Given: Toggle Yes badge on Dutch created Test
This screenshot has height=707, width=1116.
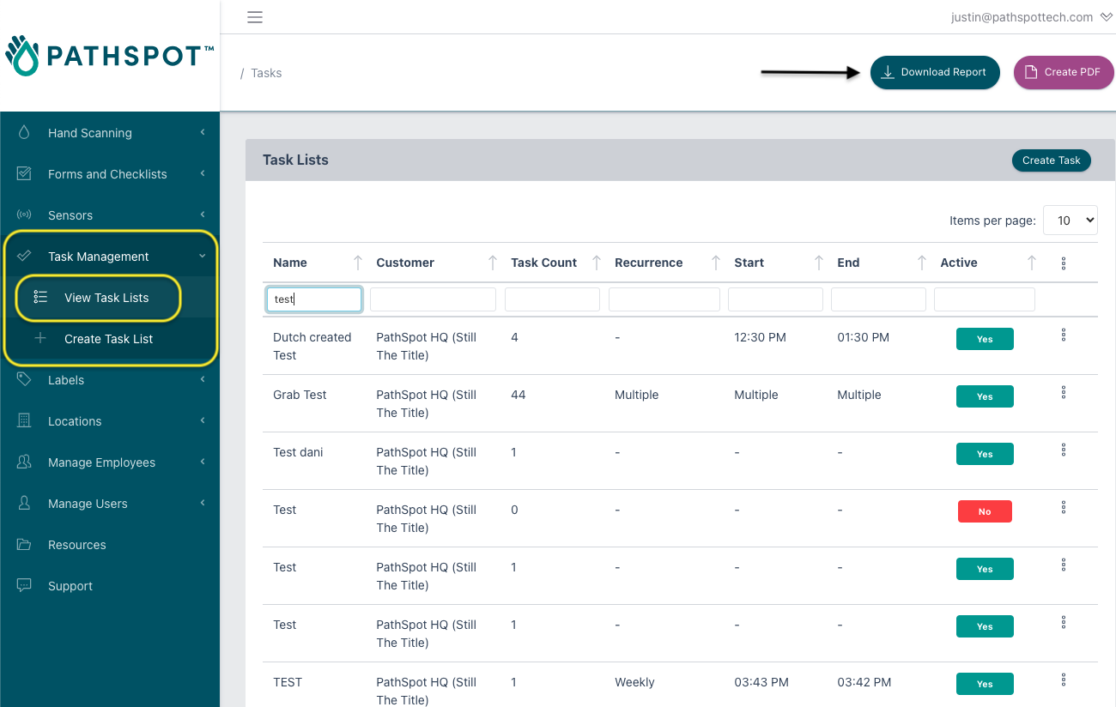Looking at the screenshot, I should pyautogui.click(x=985, y=339).
